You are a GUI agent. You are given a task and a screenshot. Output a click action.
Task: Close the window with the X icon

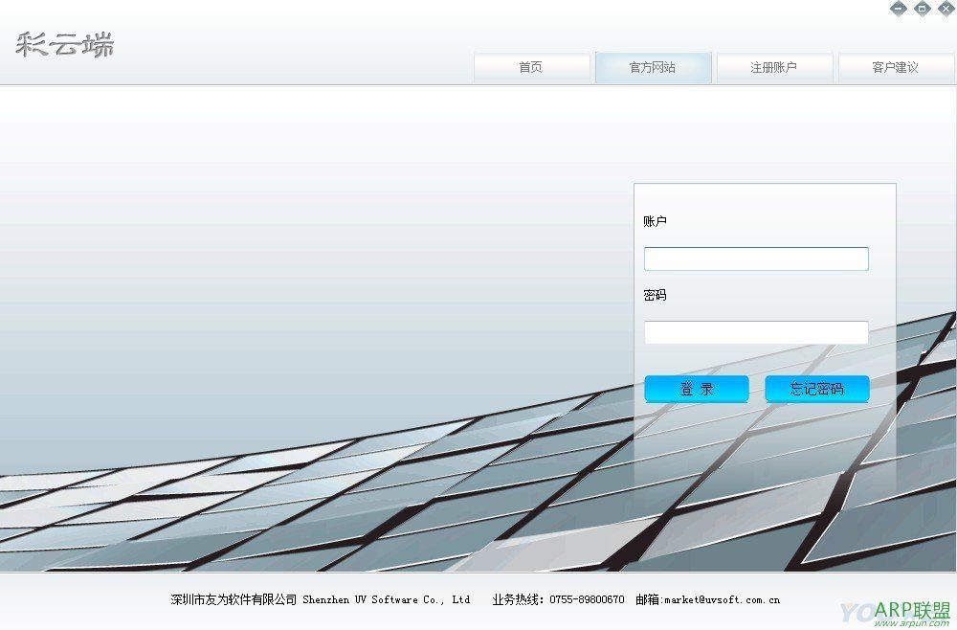946,9
